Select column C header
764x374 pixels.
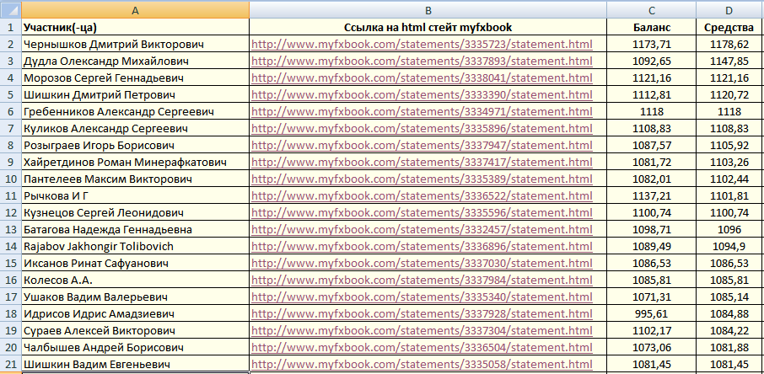(x=652, y=10)
